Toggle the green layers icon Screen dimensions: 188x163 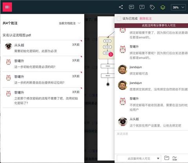point(163,7)
